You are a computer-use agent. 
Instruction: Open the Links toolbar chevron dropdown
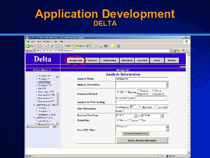pyautogui.click(x=187, y=51)
